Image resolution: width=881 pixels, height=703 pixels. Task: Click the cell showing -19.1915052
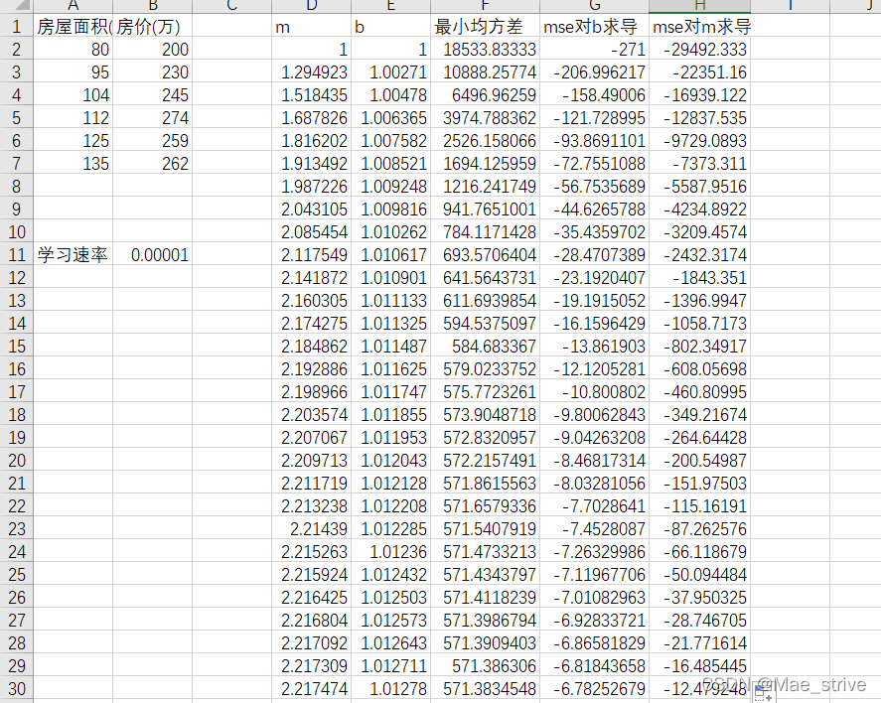[x=594, y=301]
